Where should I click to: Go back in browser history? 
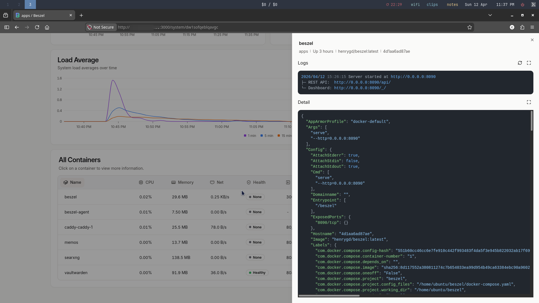point(17,27)
